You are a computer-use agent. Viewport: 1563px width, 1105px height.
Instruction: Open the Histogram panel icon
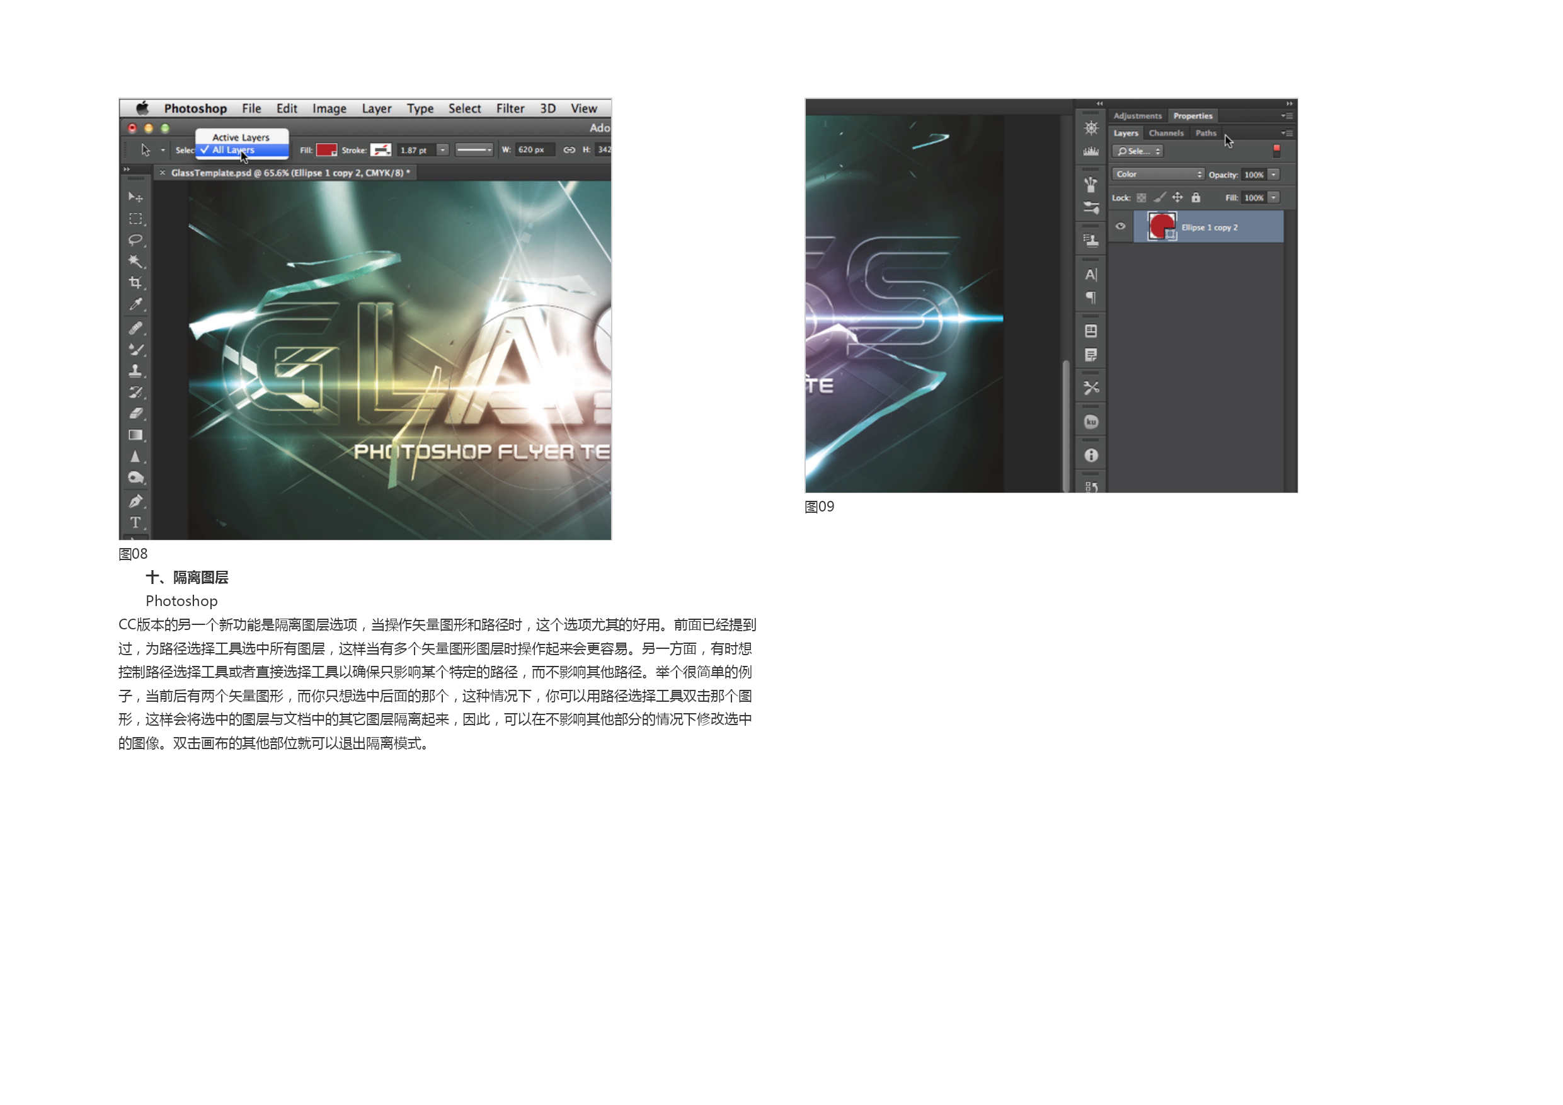click(1091, 151)
